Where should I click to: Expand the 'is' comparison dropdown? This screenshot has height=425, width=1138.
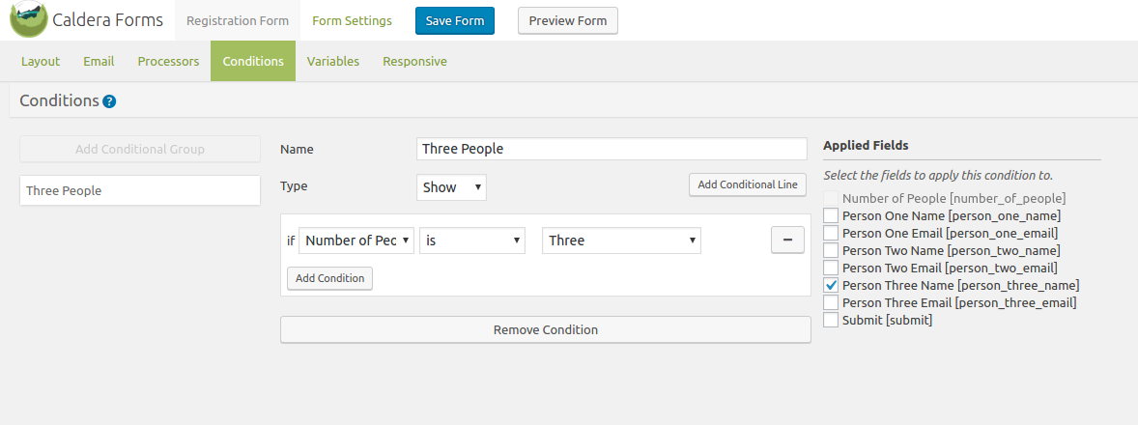pyautogui.click(x=472, y=241)
